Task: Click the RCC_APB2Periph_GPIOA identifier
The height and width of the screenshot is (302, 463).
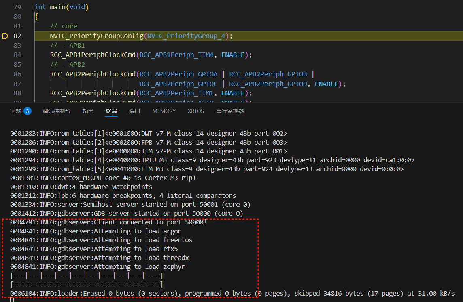Action: tap(178, 74)
